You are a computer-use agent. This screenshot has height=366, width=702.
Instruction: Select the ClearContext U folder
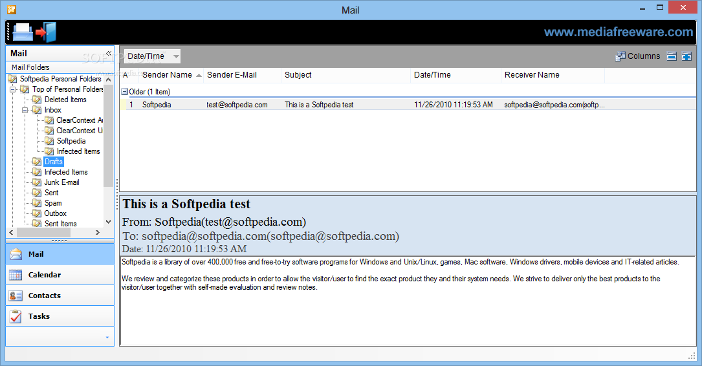click(79, 131)
